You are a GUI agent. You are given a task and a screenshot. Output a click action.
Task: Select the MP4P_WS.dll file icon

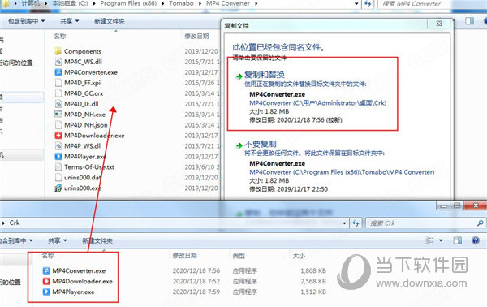pos(58,146)
